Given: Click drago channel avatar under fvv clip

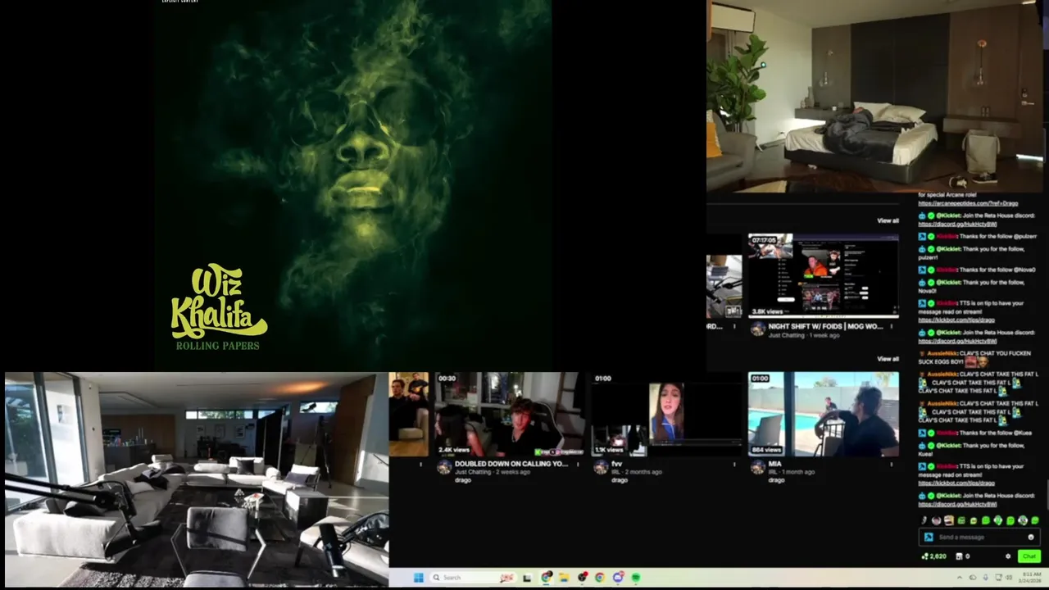Looking at the screenshot, I should (601, 467).
